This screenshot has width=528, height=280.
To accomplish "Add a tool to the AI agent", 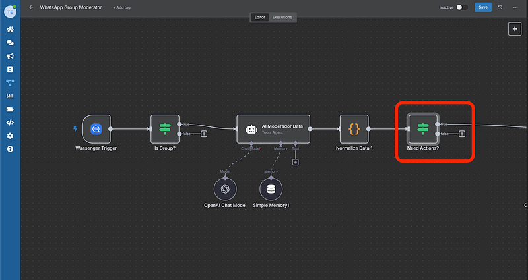I will click(295, 162).
